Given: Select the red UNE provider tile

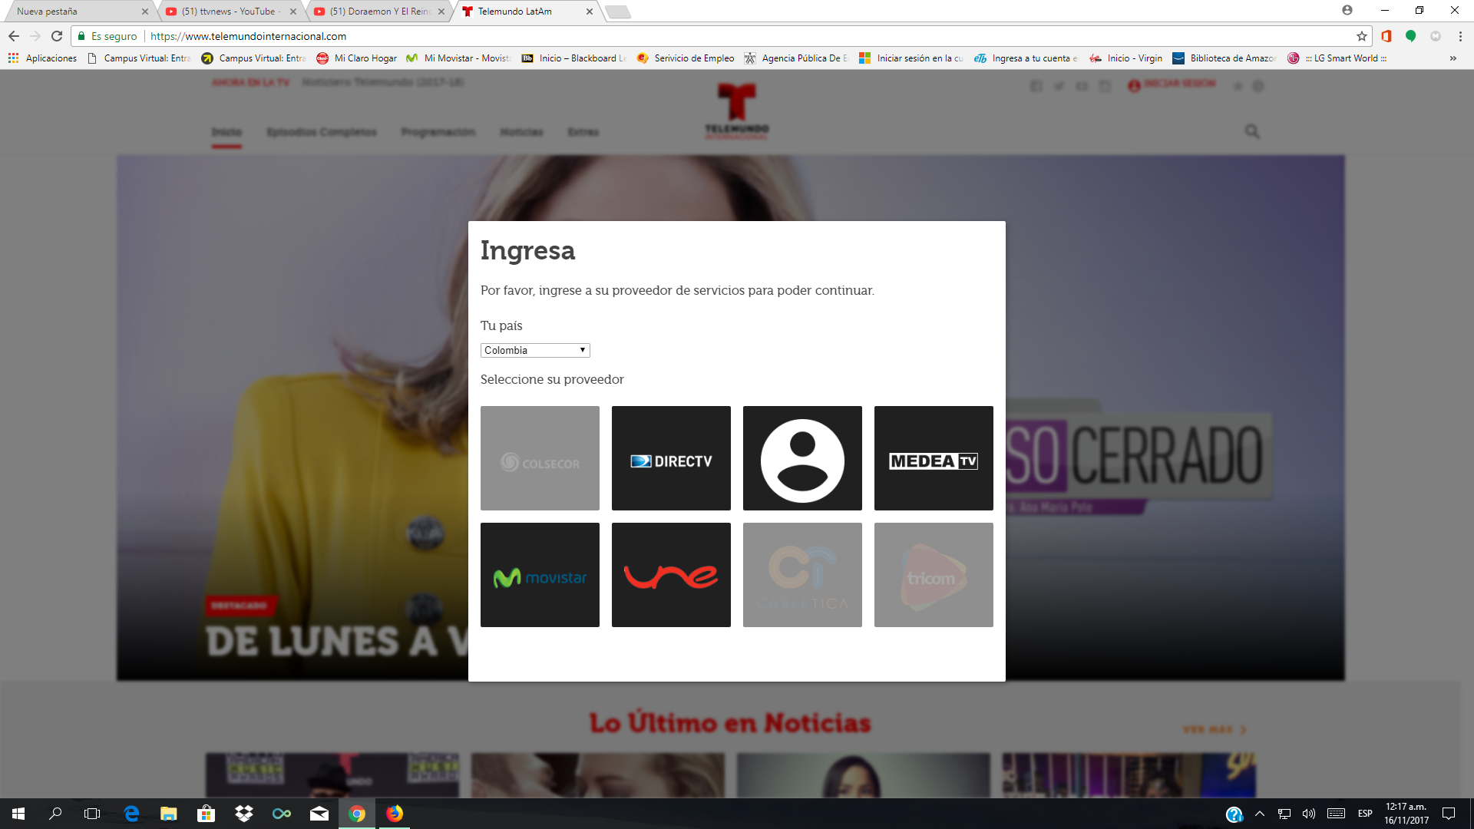Looking at the screenshot, I should point(671,575).
